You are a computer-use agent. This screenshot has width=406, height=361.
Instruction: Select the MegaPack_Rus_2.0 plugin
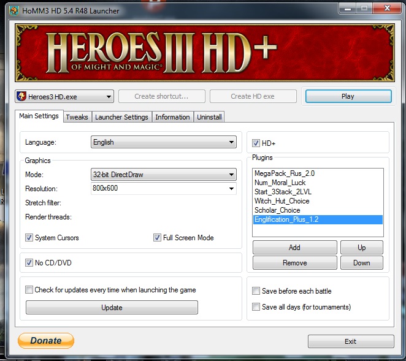tap(318, 173)
